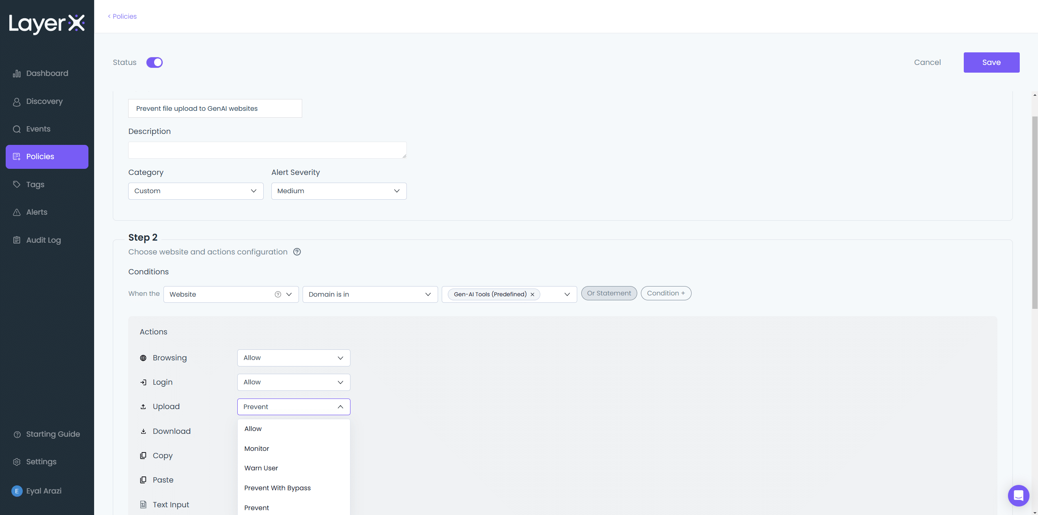1038x515 pixels.
Task: Open Audit Log clipboard icon
Action: [x=17, y=240]
